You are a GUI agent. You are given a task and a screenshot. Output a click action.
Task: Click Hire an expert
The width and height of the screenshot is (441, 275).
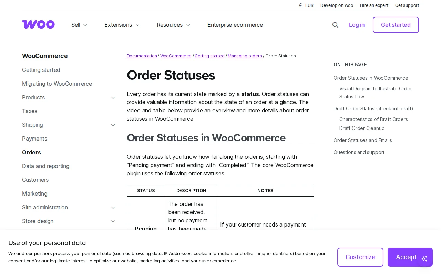pyautogui.click(x=374, y=5)
